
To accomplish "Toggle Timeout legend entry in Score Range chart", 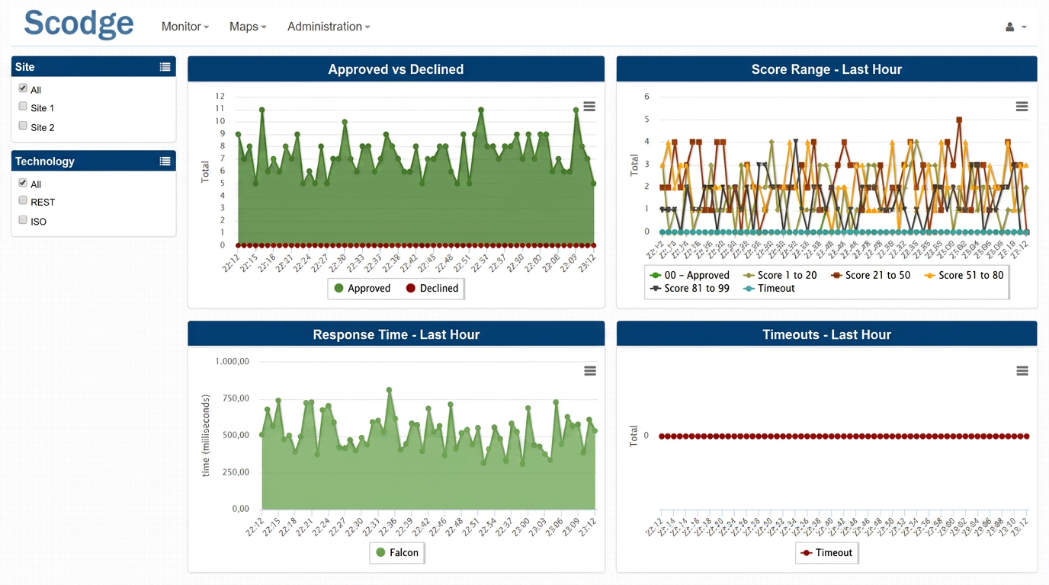I will click(768, 288).
